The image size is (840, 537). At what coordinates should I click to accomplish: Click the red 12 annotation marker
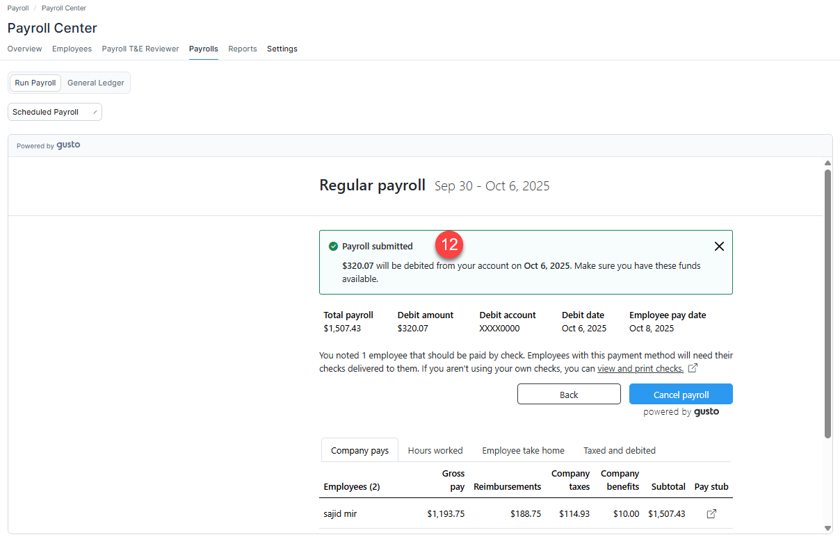coord(449,245)
